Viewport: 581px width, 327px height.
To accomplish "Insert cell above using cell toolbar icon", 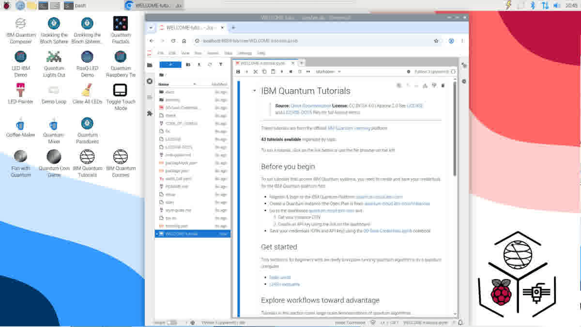I will point(425,86).
